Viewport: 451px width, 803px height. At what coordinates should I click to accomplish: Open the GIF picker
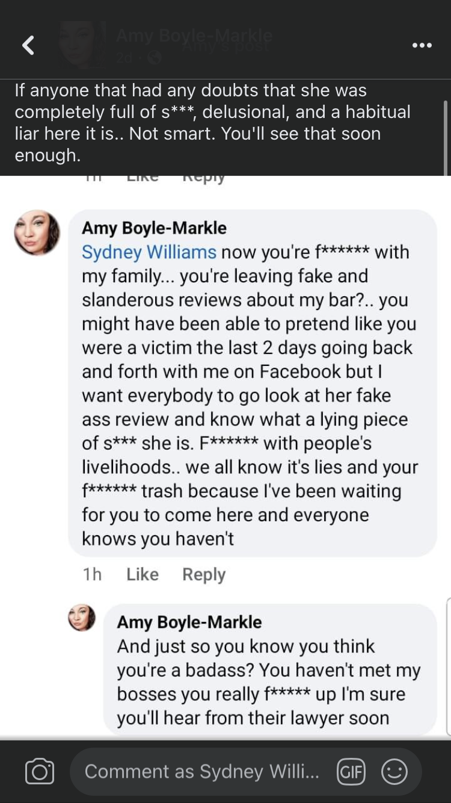(352, 772)
